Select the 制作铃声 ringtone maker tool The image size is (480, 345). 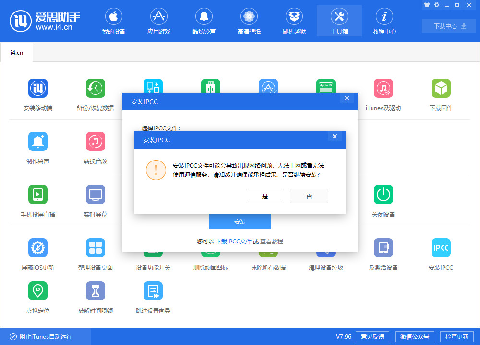[38, 141]
